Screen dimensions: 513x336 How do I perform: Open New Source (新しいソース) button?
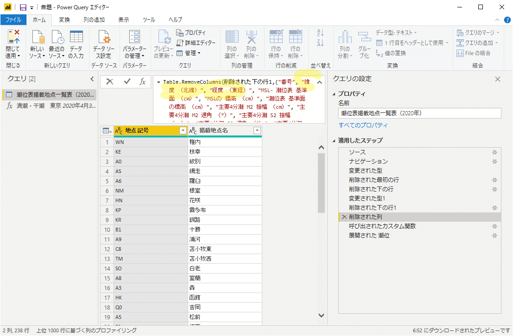37,44
